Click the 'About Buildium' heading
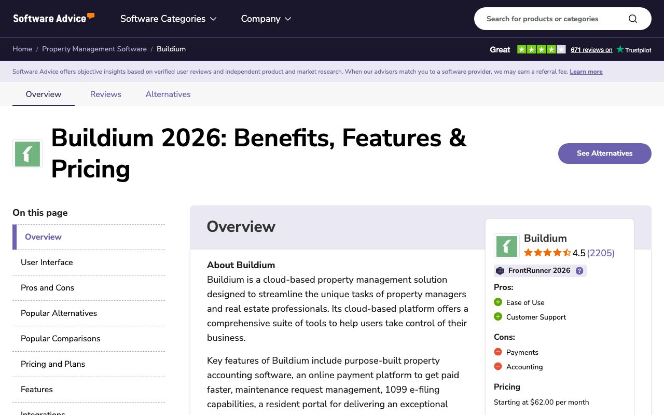Image resolution: width=664 pixels, height=415 pixels. 241,265
